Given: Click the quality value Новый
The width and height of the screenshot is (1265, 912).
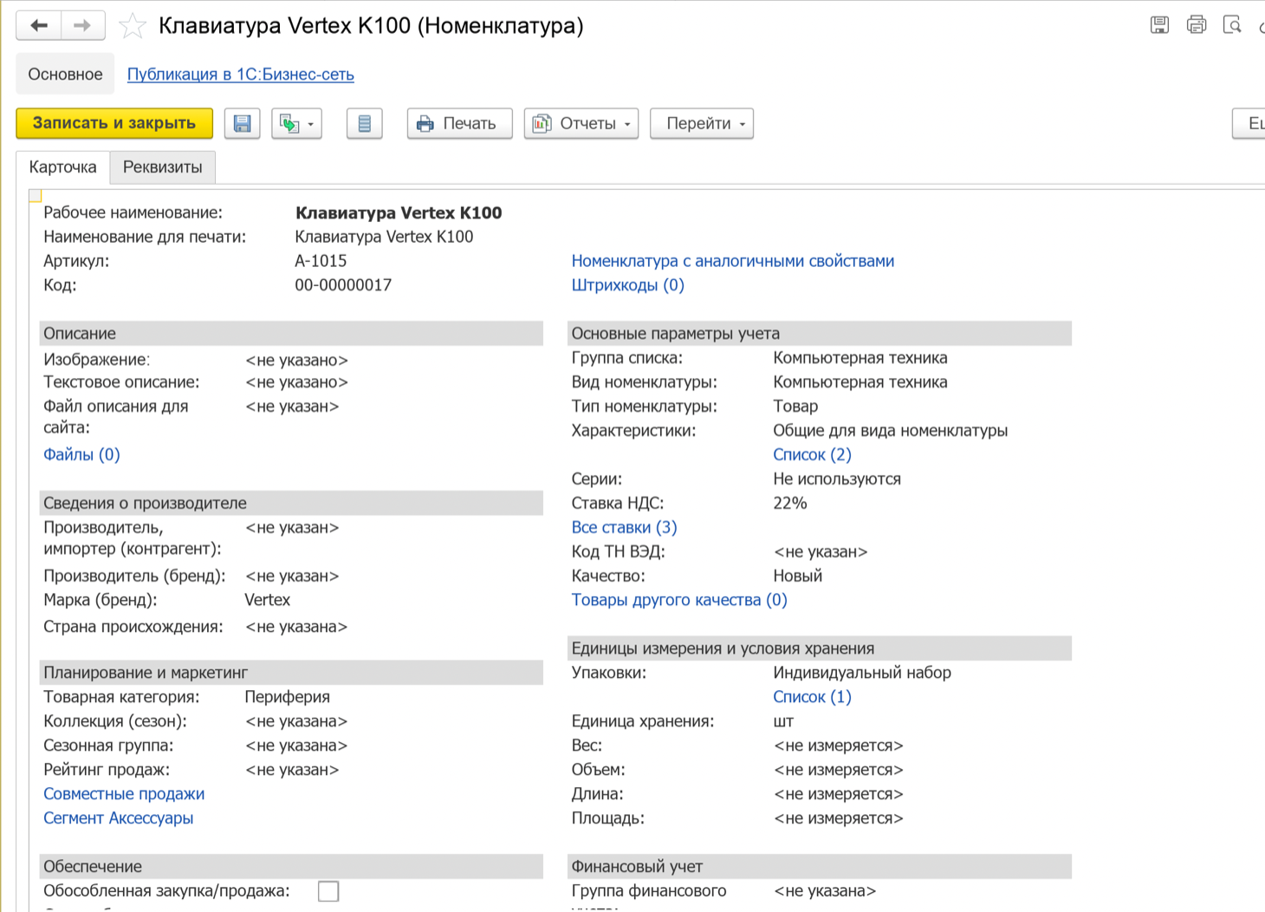Looking at the screenshot, I should click(x=798, y=576).
